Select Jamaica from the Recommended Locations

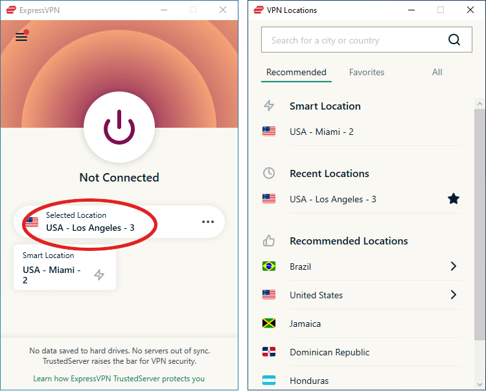click(x=362, y=324)
